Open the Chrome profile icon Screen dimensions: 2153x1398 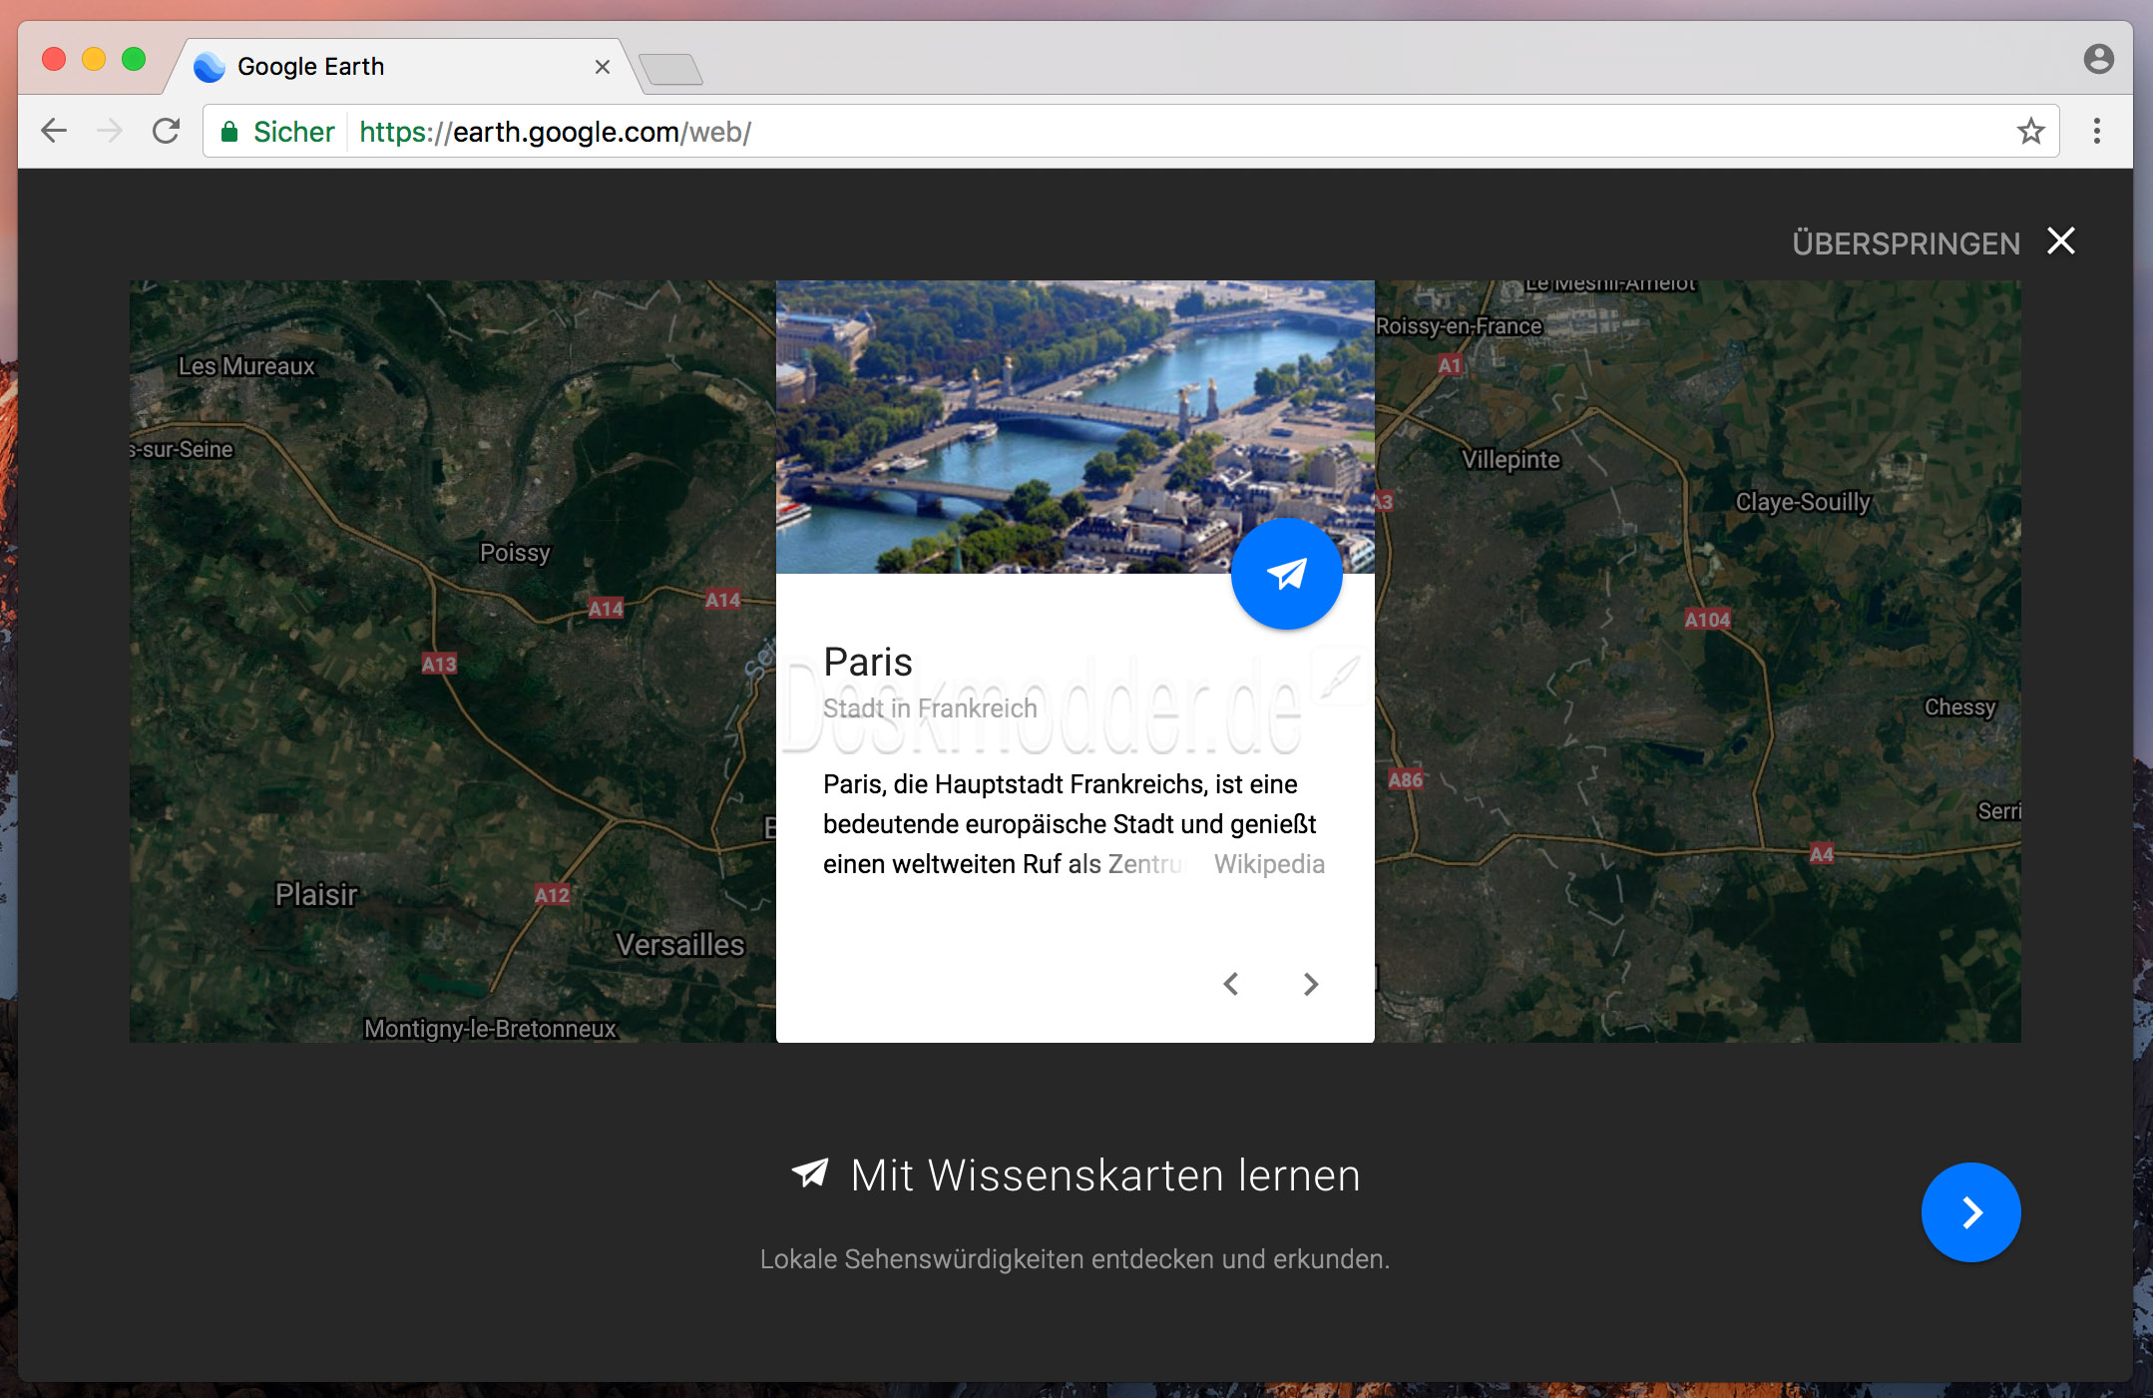[2098, 59]
